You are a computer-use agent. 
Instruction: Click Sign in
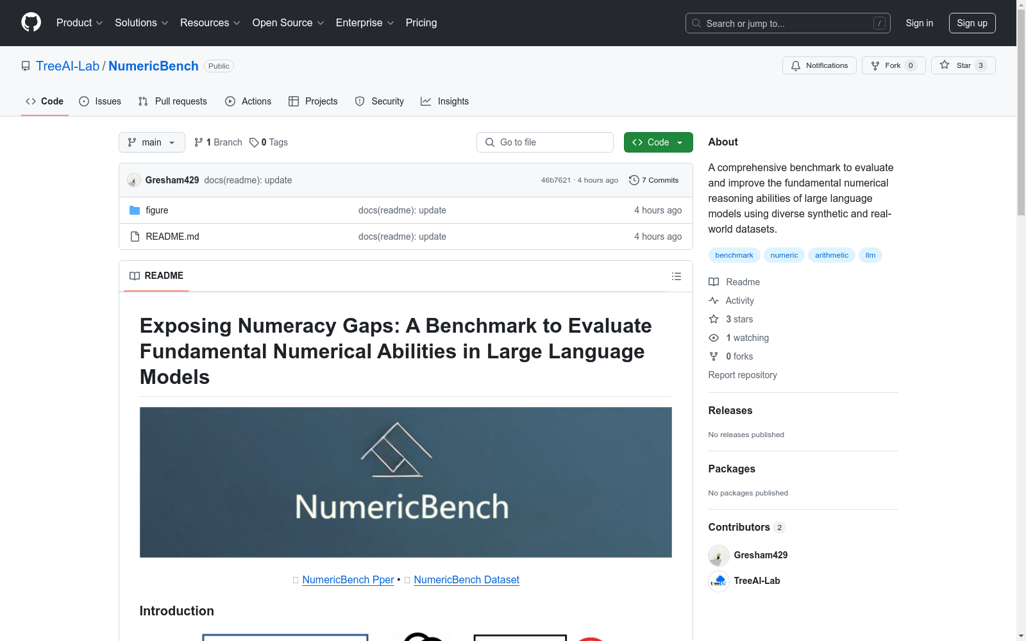[920, 23]
